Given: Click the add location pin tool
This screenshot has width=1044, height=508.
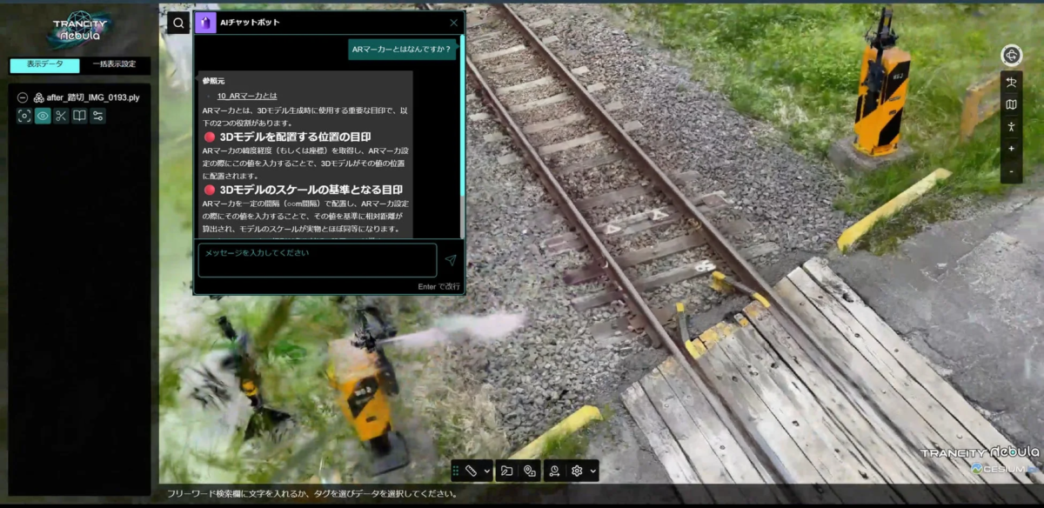Looking at the screenshot, I should pos(530,471).
